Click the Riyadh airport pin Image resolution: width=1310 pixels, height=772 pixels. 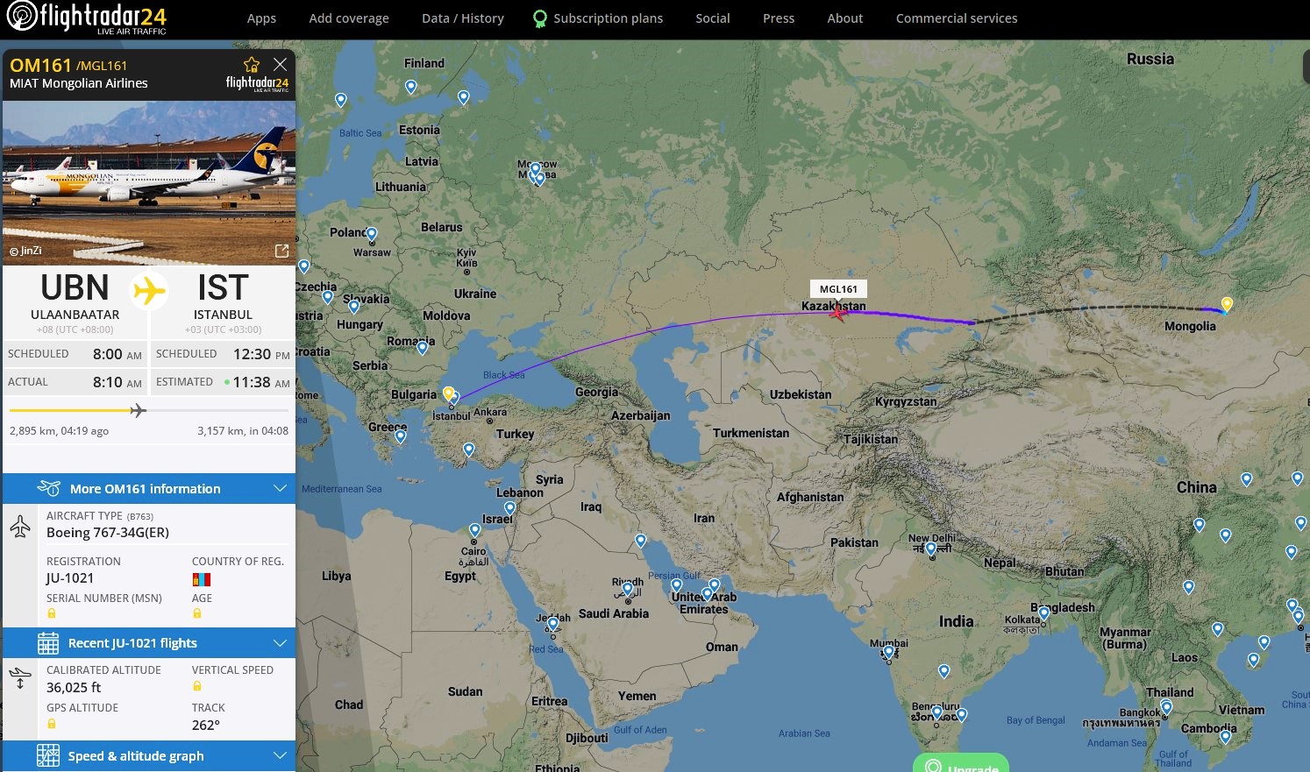tap(627, 589)
